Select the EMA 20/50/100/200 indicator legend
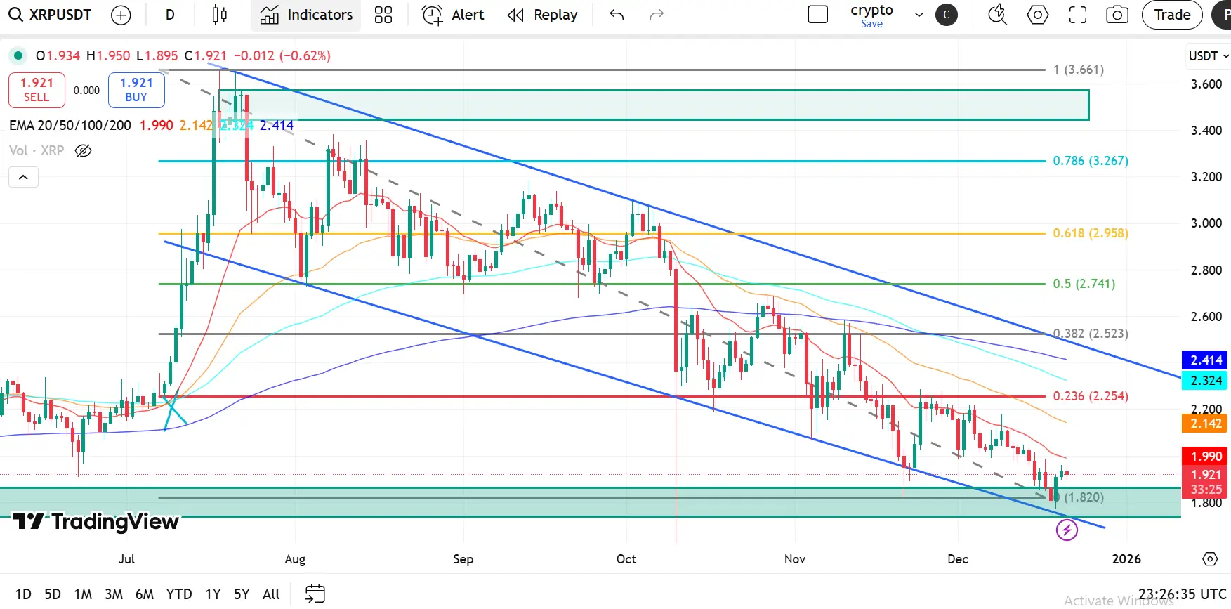This screenshot has width=1231, height=609. [70, 125]
